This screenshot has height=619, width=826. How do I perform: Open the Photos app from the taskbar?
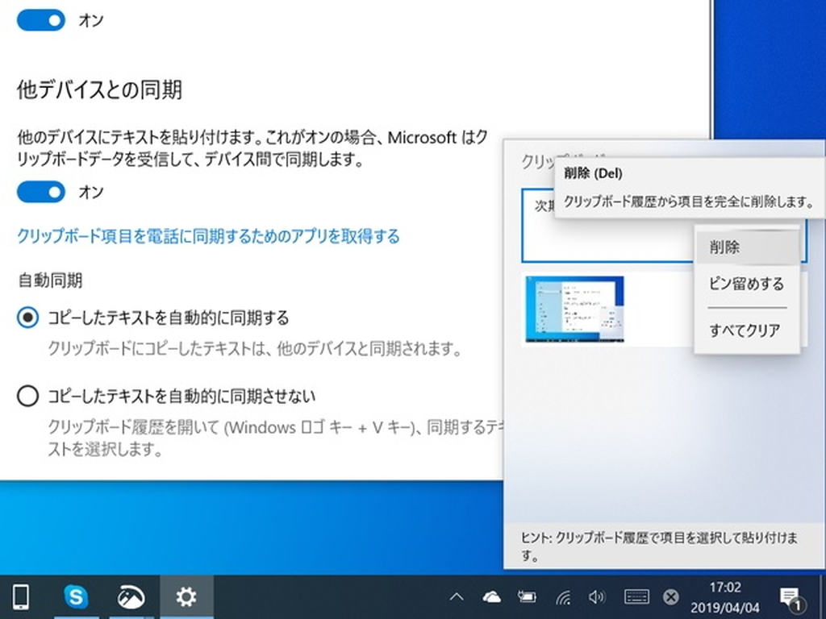(x=129, y=597)
